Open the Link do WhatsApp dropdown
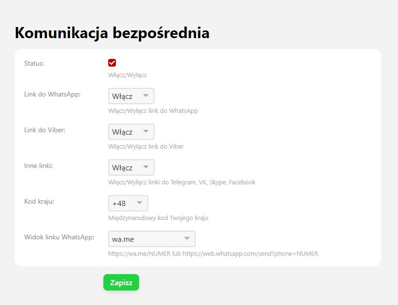398x305 pixels. (131, 96)
